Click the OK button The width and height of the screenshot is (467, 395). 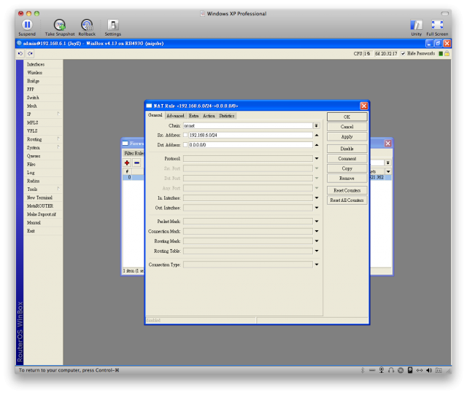point(347,117)
